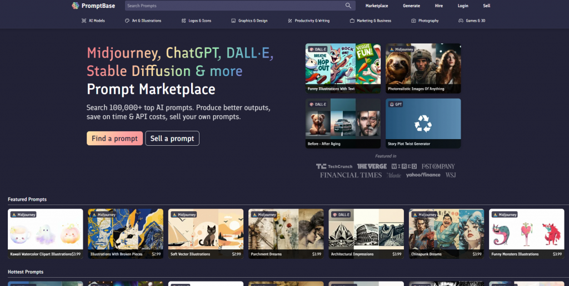Click Midjourney badge on Funny Monsters Illustrations card
Screen dimensions: 569x286
(x=505, y=214)
